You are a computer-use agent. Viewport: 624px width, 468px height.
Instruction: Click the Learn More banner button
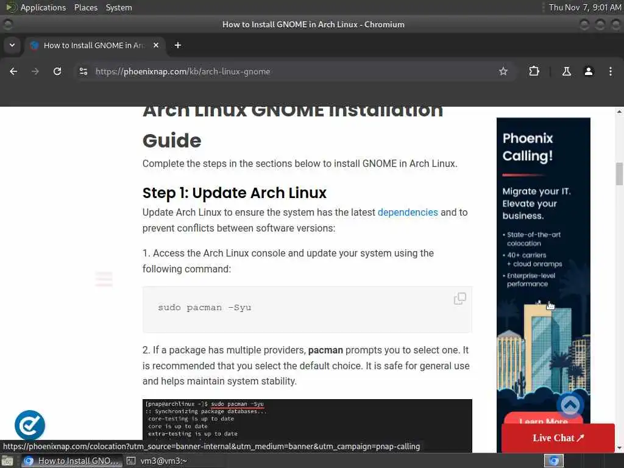[x=543, y=419]
